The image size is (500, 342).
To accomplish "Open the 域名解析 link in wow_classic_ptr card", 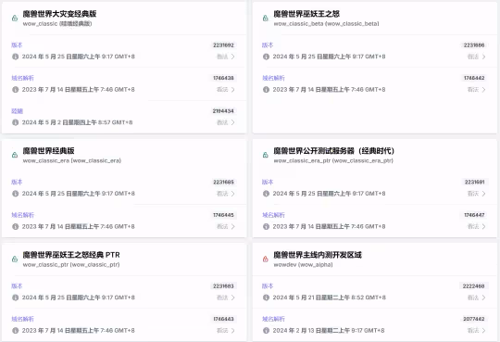I will click(x=22, y=319).
